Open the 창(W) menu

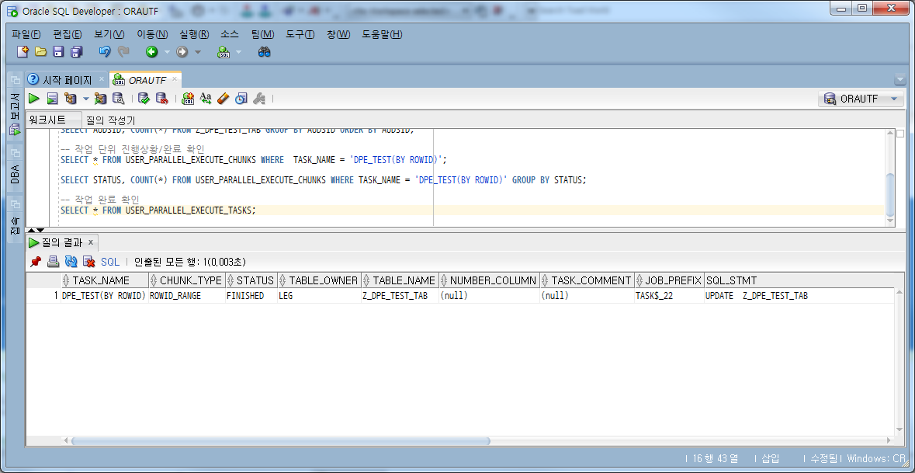(338, 34)
